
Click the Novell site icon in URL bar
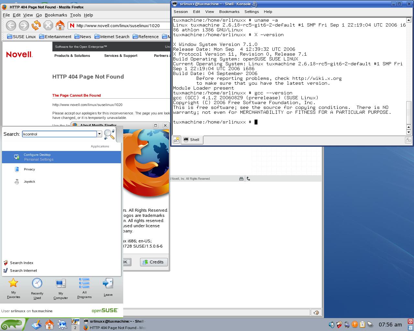72,26
